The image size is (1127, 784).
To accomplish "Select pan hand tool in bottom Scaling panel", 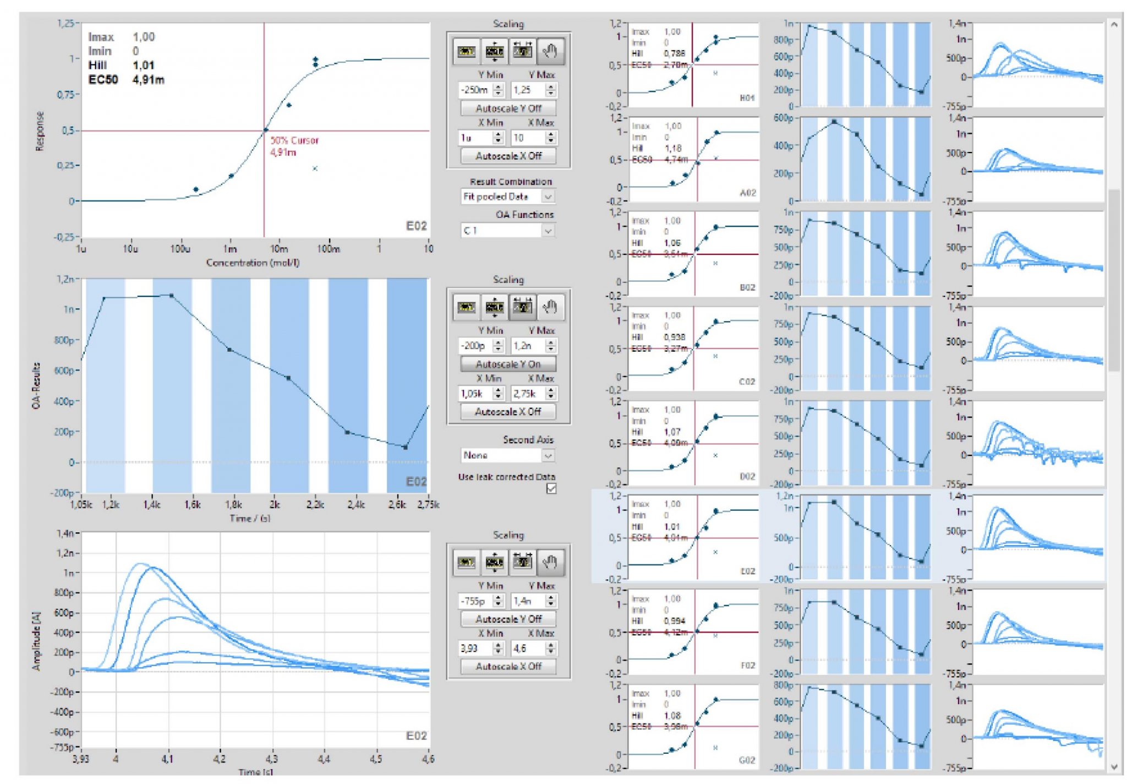I will (550, 562).
